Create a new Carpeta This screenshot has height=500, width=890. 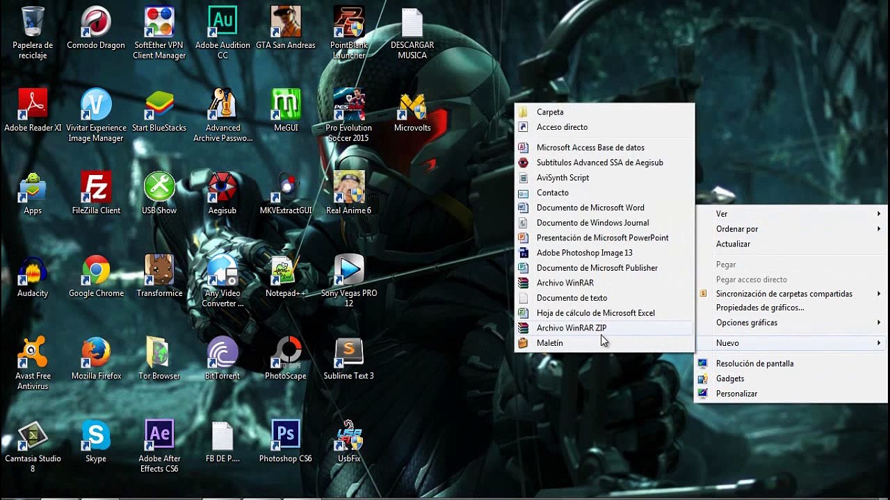[x=604, y=112]
